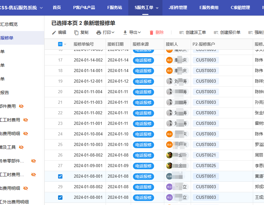264x205 pixels.
Task: Click the red 删除 trash icon
Action: [x=152, y=33]
